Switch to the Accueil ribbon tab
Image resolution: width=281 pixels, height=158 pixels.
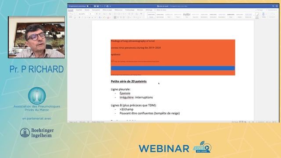(71, 10)
